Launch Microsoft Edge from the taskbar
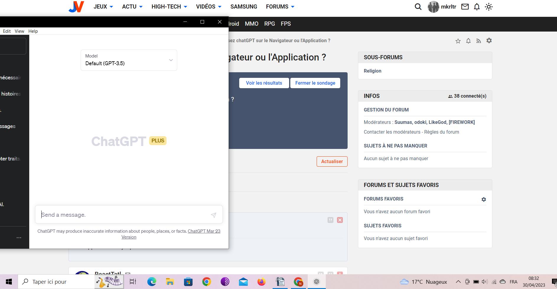 152,282
